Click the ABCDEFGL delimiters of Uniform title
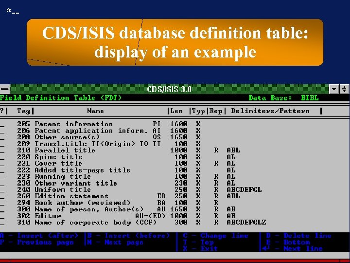The height and width of the screenshot is (263, 350). coord(244,189)
